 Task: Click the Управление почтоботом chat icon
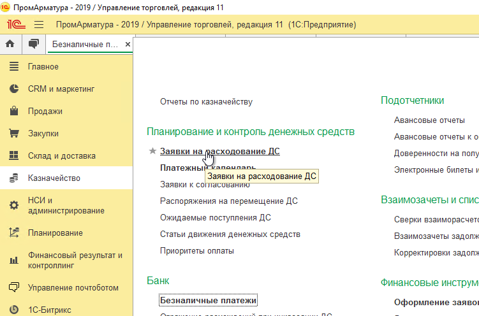(14, 287)
